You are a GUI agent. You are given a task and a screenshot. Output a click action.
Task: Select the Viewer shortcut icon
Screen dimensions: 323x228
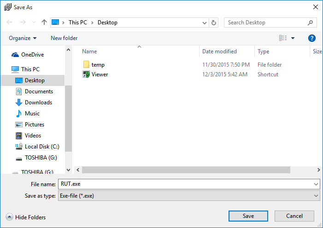click(x=86, y=74)
